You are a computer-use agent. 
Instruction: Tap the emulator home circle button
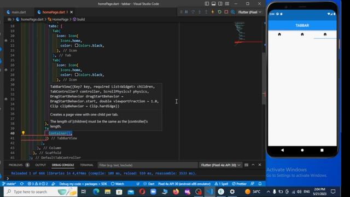point(302,150)
